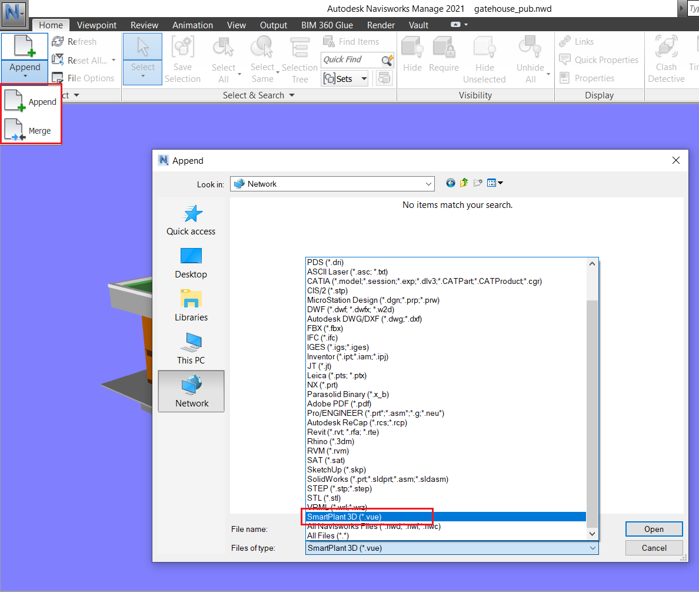Click Find Items in the ribbon

click(351, 41)
